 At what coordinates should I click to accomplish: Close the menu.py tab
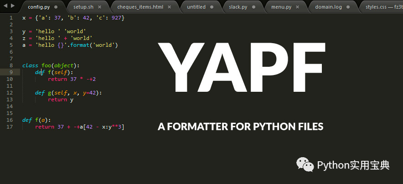point(298,7)
